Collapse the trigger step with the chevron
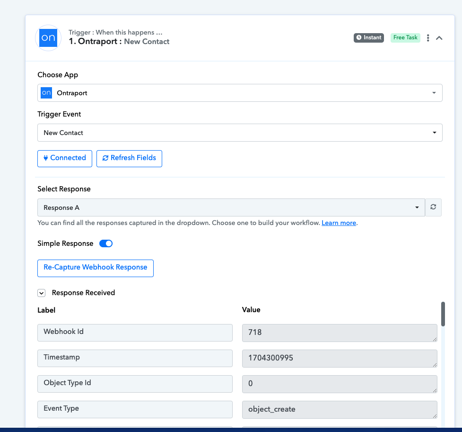Image resolution: width=462 pixels, height=432 pixels. [439, 38]
